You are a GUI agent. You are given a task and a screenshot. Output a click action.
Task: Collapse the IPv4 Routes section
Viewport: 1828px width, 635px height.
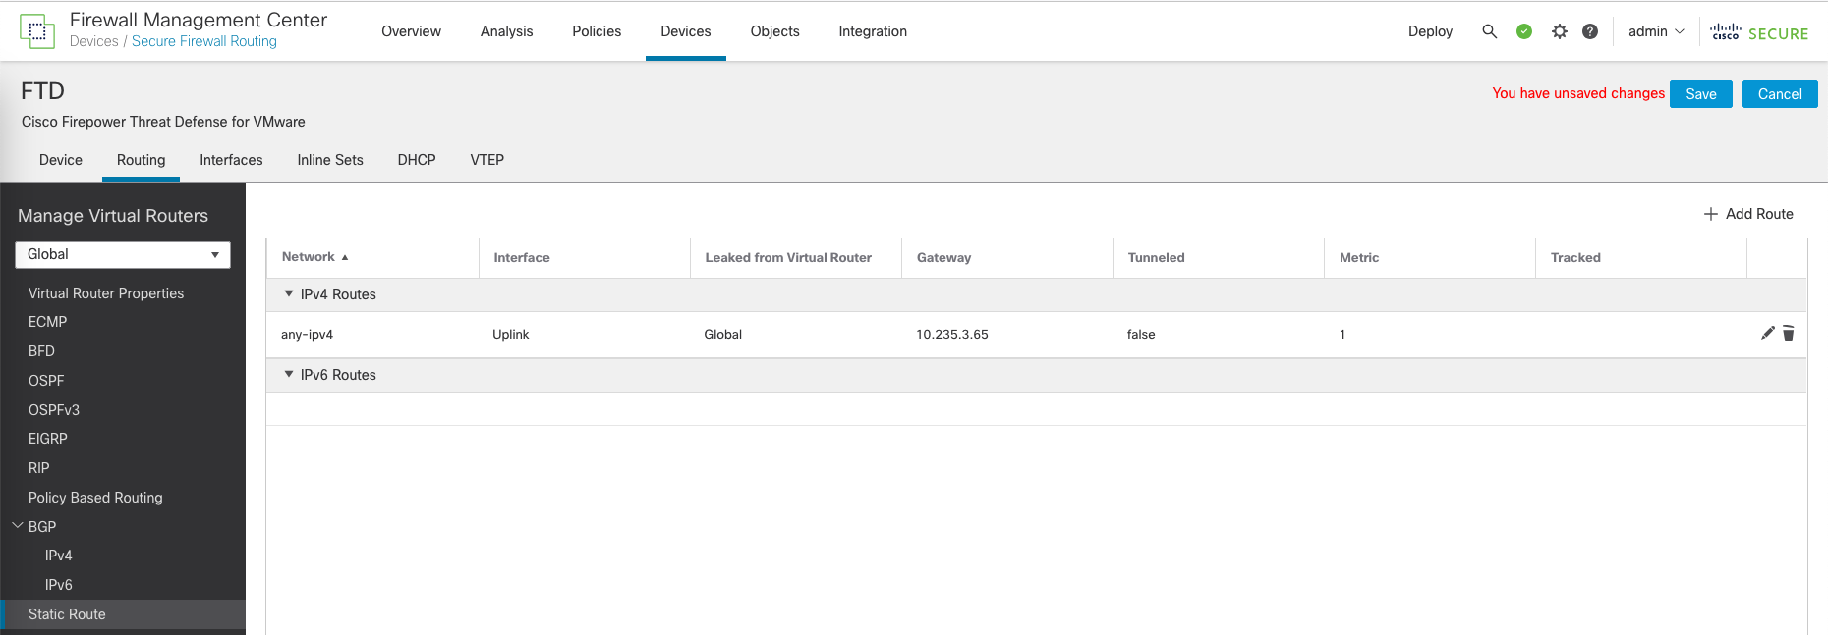point(289,293)
